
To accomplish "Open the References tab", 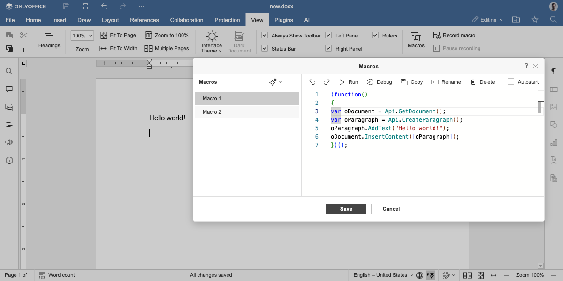I will tap(145, 20).
